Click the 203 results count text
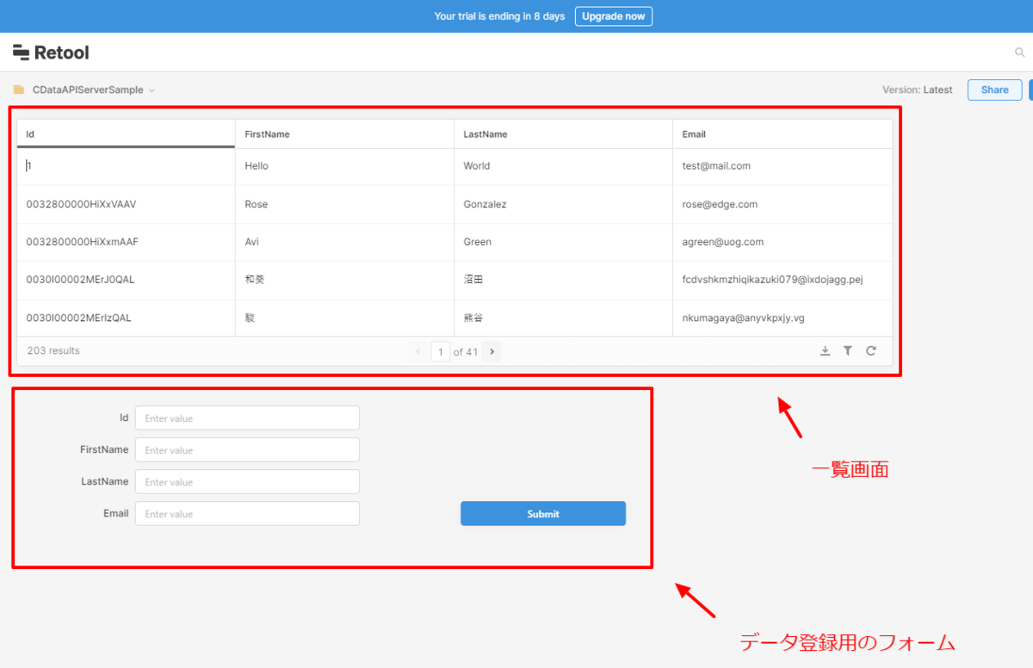 coord(53,351)
